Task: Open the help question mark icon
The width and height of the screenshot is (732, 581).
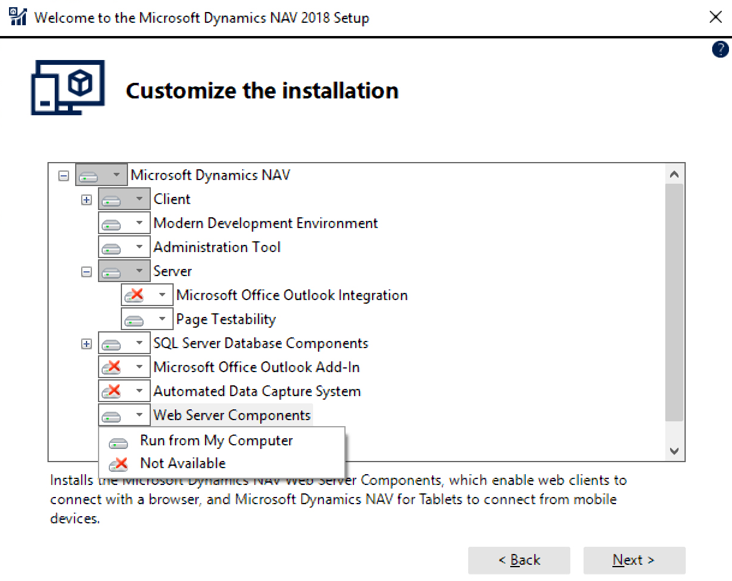Action: (x=720, y=49)
